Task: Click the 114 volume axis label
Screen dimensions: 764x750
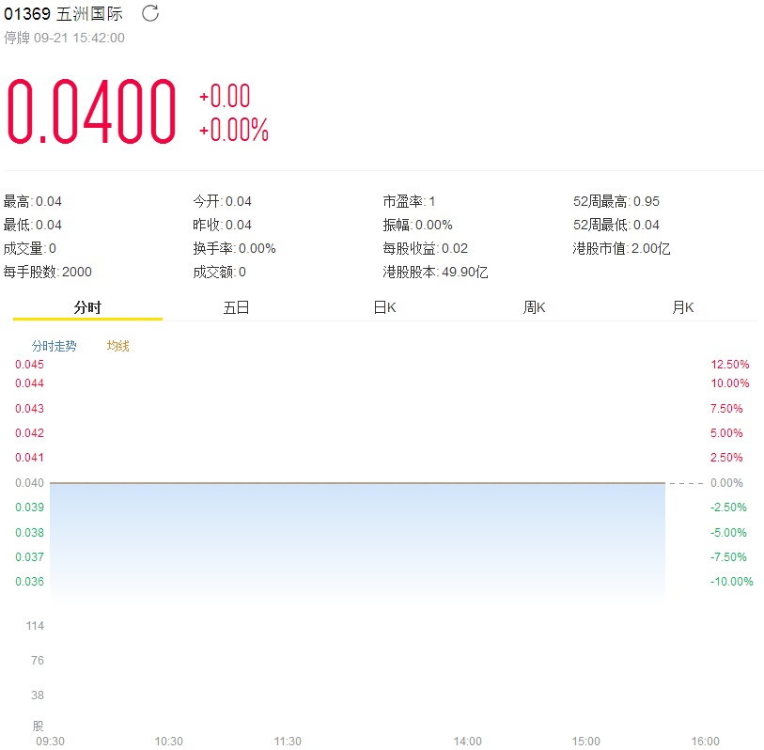Action: [35, 626]
